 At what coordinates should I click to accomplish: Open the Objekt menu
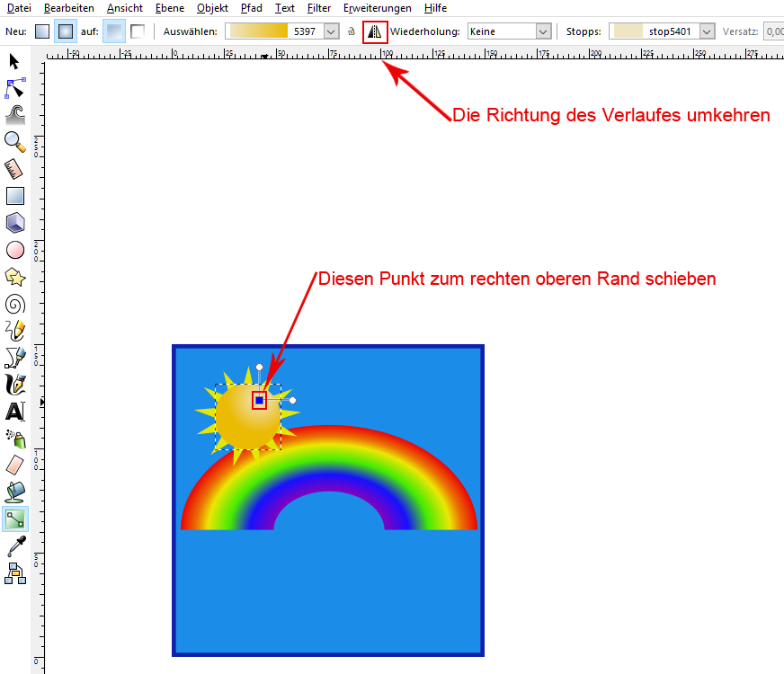[212, 8]
